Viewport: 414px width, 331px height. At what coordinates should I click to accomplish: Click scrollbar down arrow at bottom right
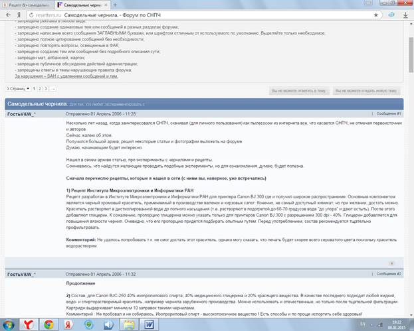[411, 315]
